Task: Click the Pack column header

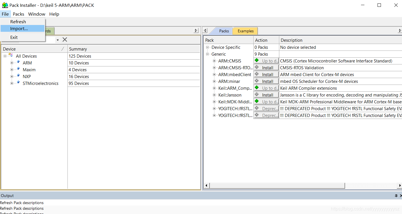Action: [229, 40]
